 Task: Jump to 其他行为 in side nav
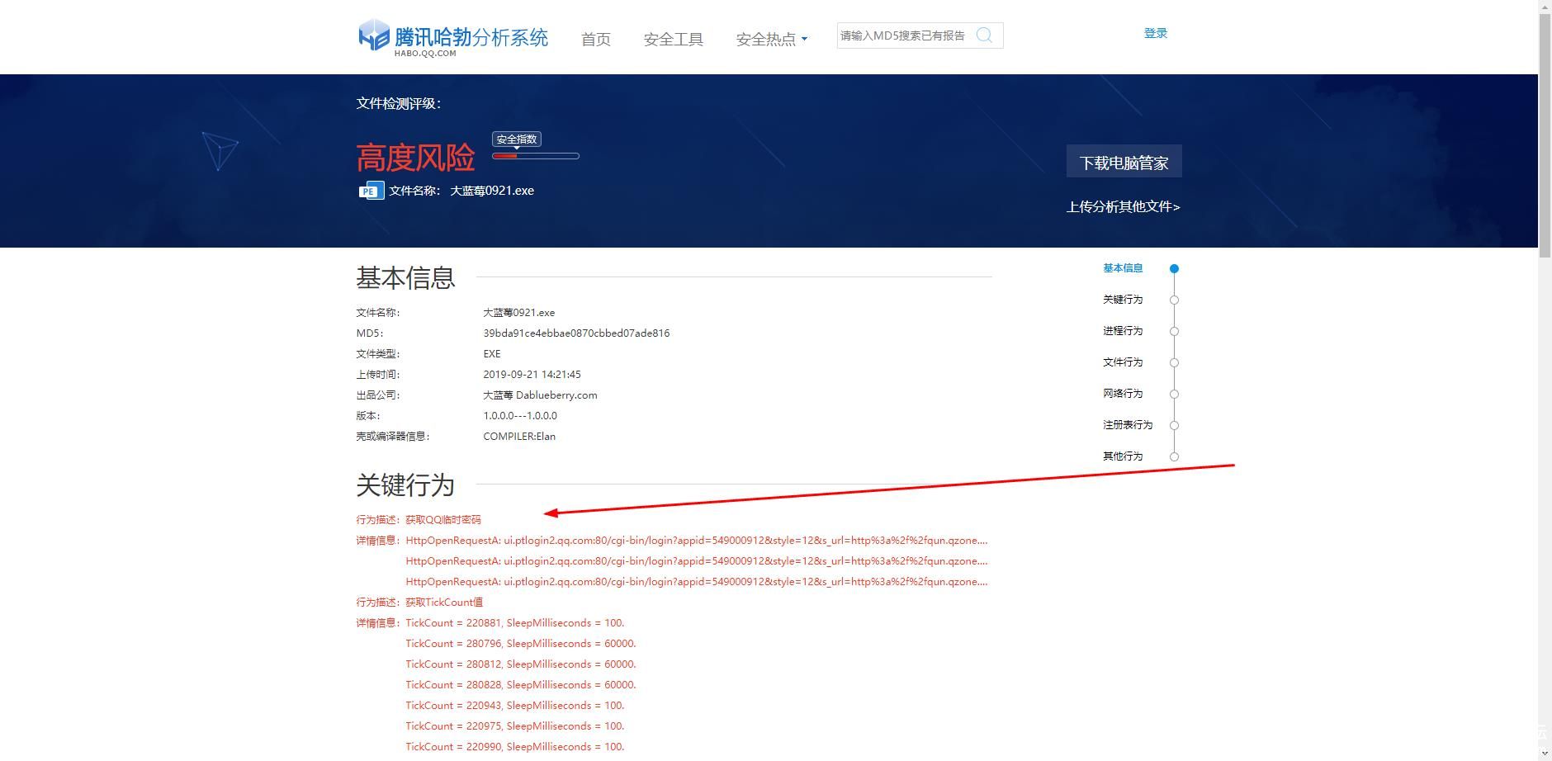(1123, 456)
